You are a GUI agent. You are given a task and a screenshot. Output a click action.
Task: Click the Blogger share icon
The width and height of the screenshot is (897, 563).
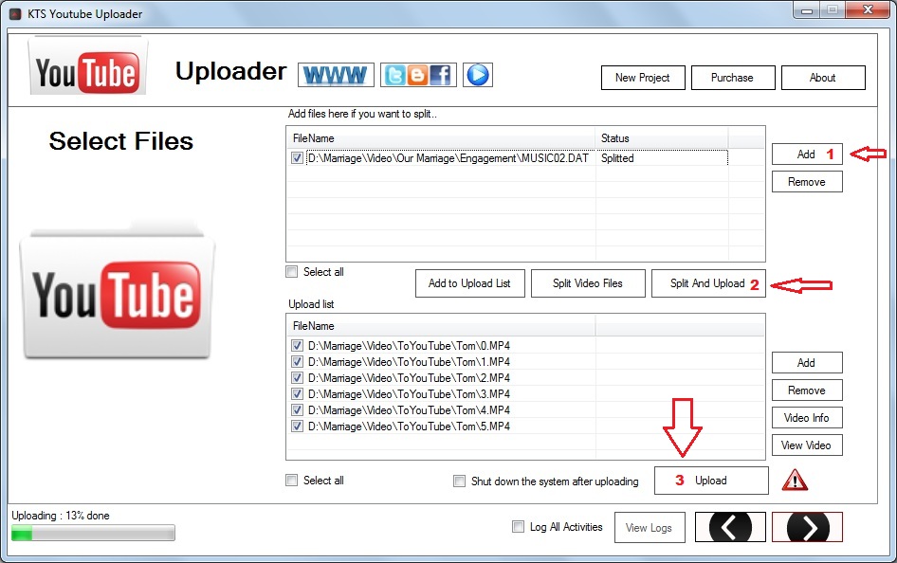click(x=417, y=75)
